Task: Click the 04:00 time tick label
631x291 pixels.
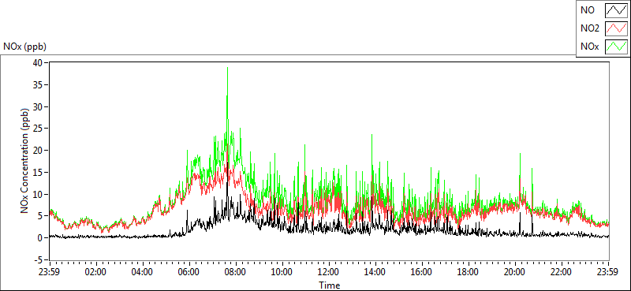Action: tap(142, 272)
